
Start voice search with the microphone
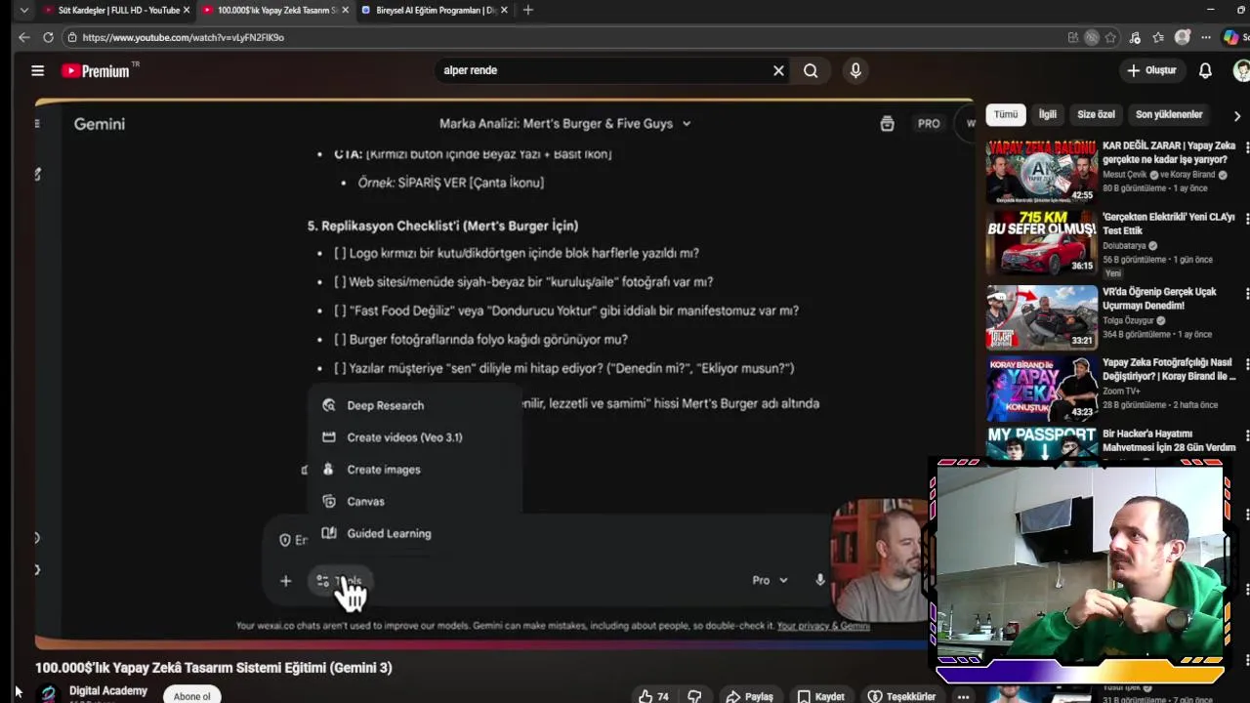pyautogui.click(x=855, y=70)
